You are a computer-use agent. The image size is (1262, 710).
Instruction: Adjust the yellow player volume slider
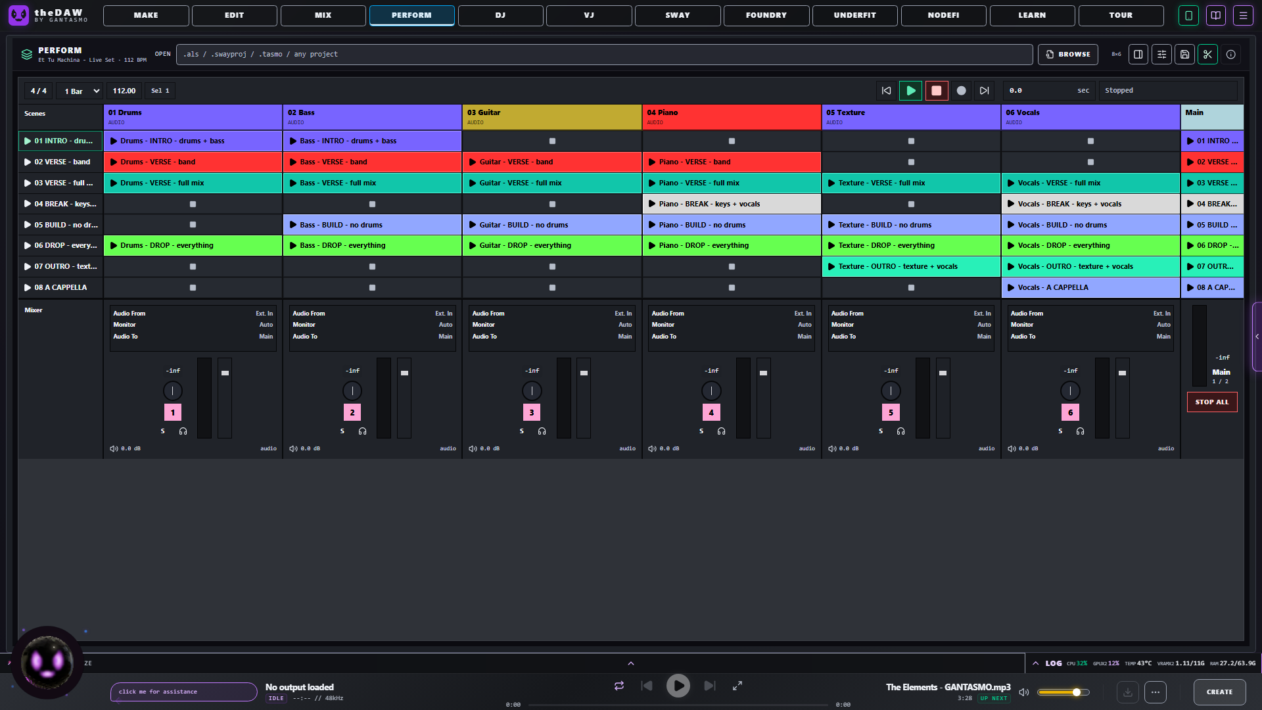pyautogui.click(x=1063, y=692)
